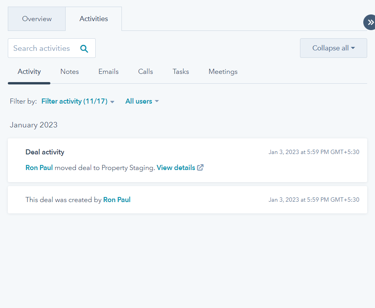375x308 pixels.
Task: Switch to the Overview tab
Action: [x=36, y=18]
